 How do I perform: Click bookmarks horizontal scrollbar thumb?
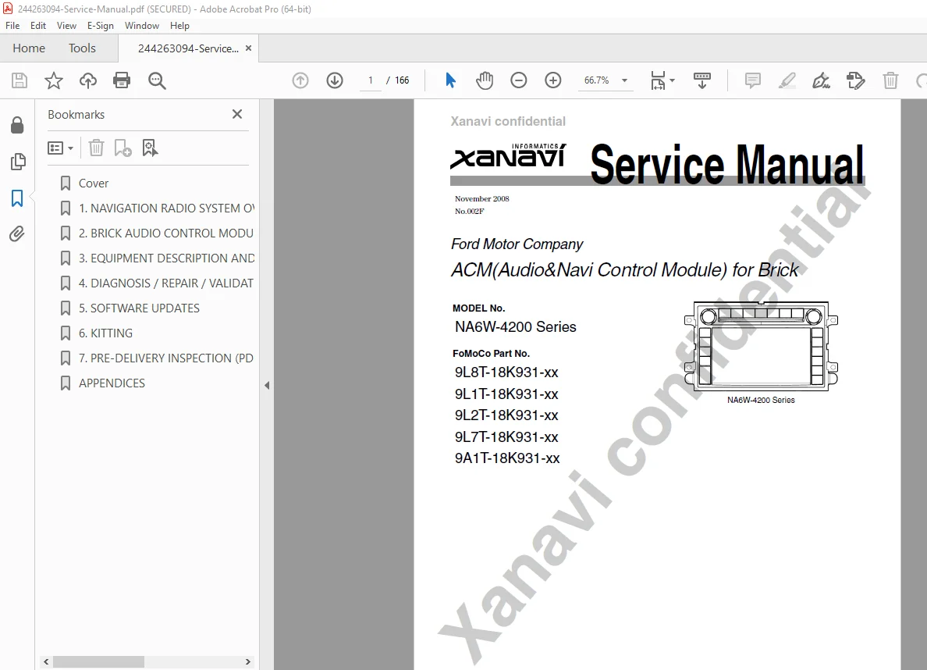pyautogui.click(x=98, y=661)
